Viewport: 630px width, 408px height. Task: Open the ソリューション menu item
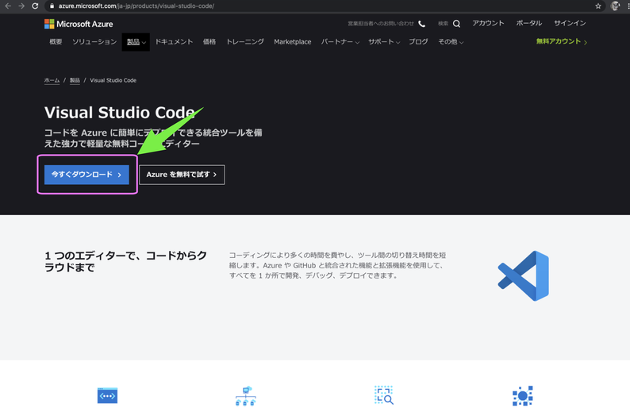pos(94,41)
